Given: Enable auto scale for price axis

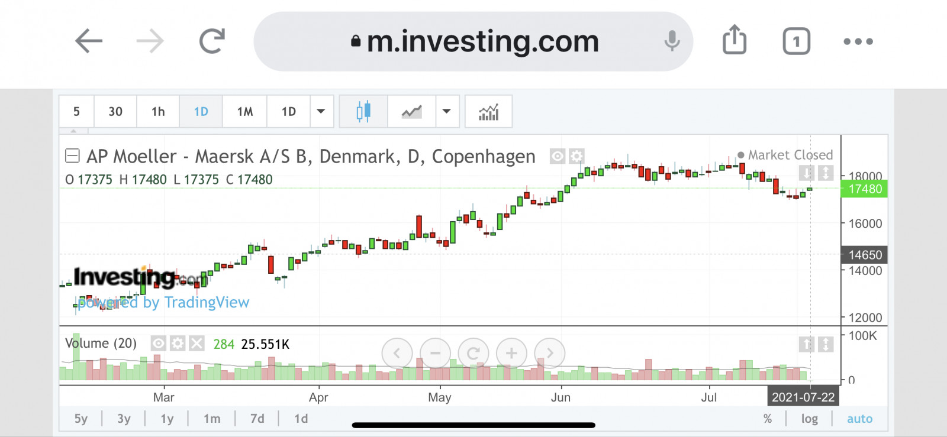Looking at the screenshot, I should pos(859,419).
